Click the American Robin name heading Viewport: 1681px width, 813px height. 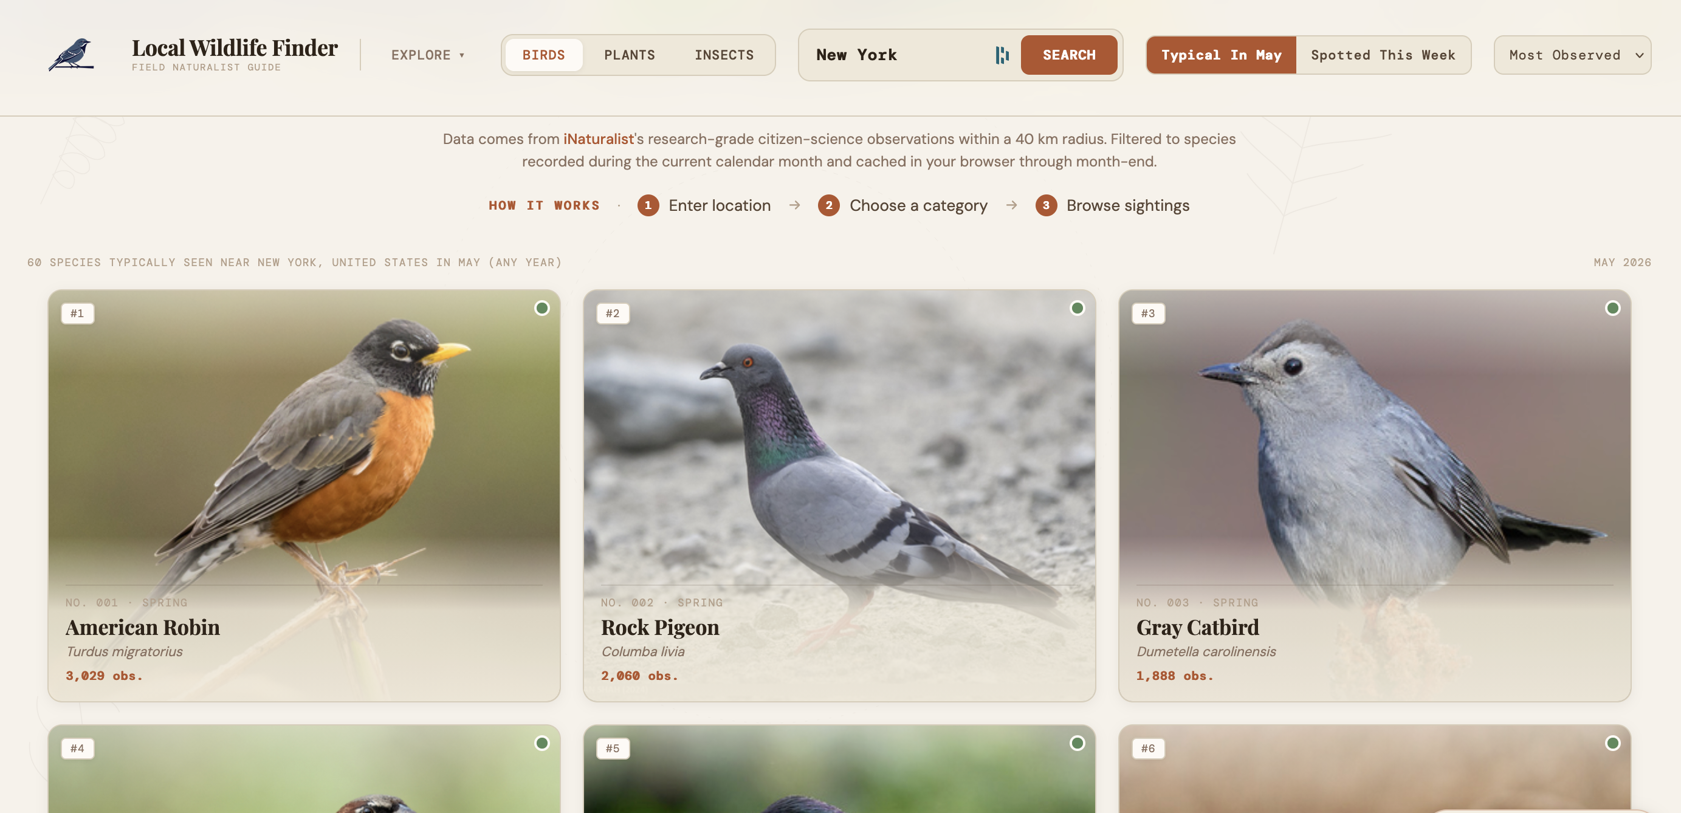pyautogui.click(x=142, y=627)
